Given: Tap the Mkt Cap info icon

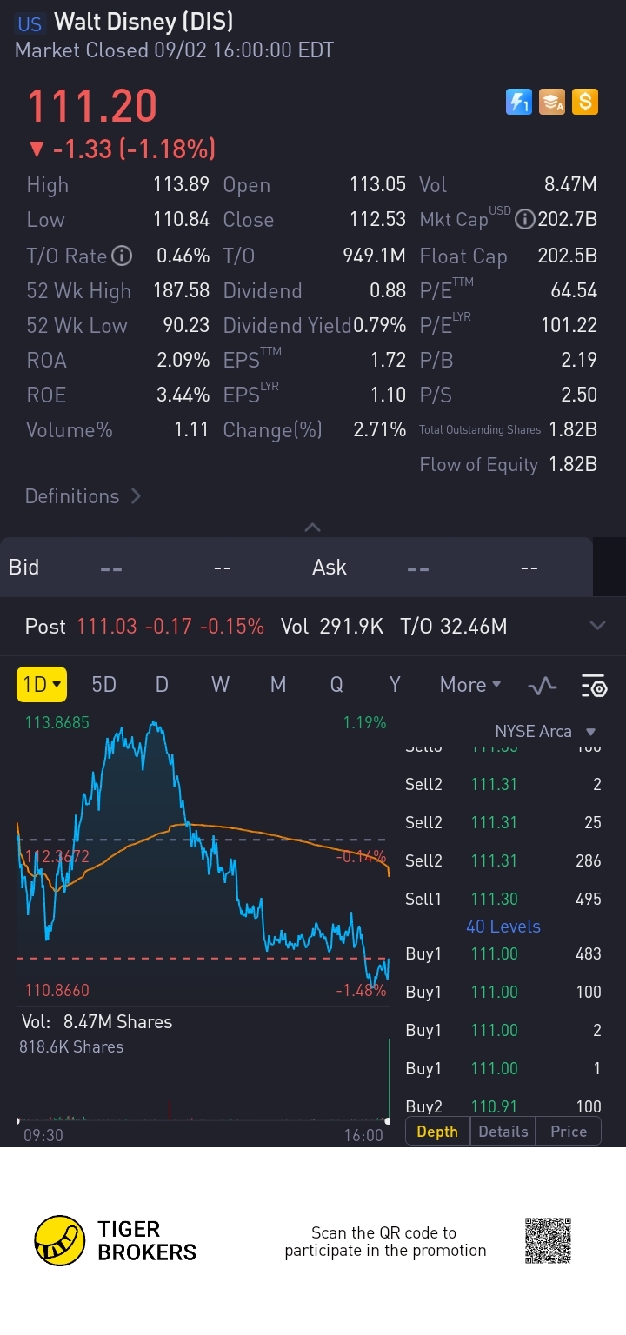Looking at the screenshot, I should click(524, 220).
